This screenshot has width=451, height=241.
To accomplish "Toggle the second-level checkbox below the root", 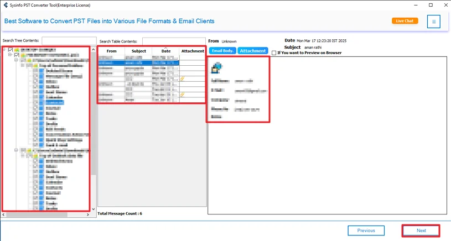I will coord(17,55).
